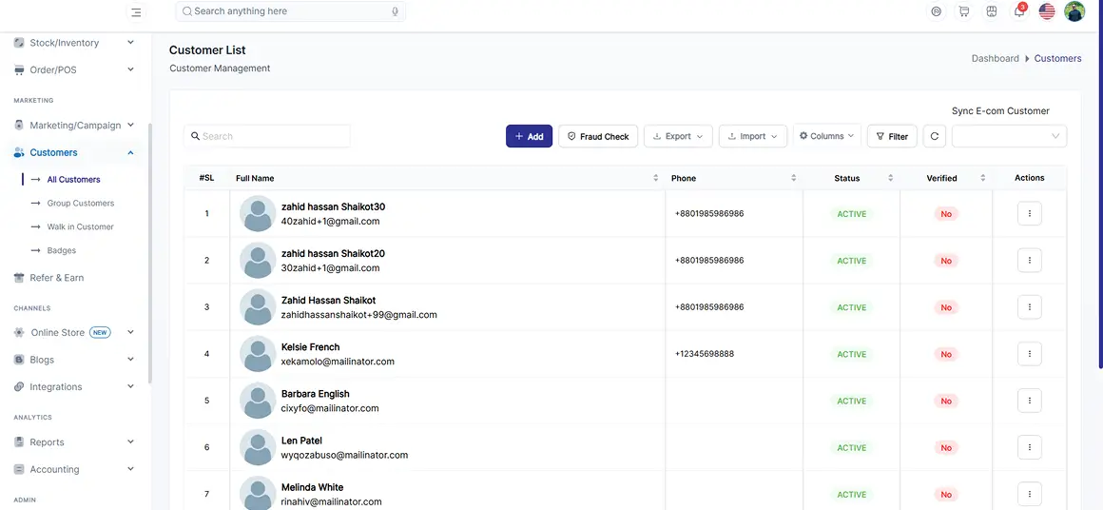Screen dimensions: 1103x510
Task: Open actions menu for zahid hassan Shaikot30
Action: click(x=1029, y=214)
